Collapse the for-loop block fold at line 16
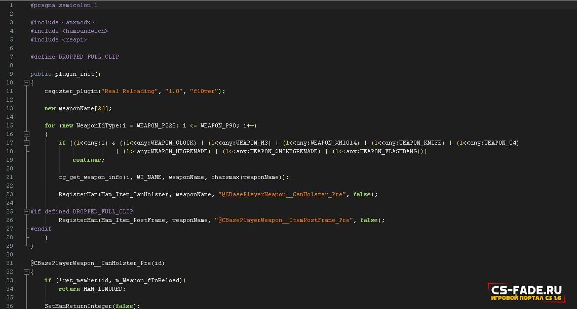Image resolution: width=577 pixels, height=309 pixels. point(26,134)
